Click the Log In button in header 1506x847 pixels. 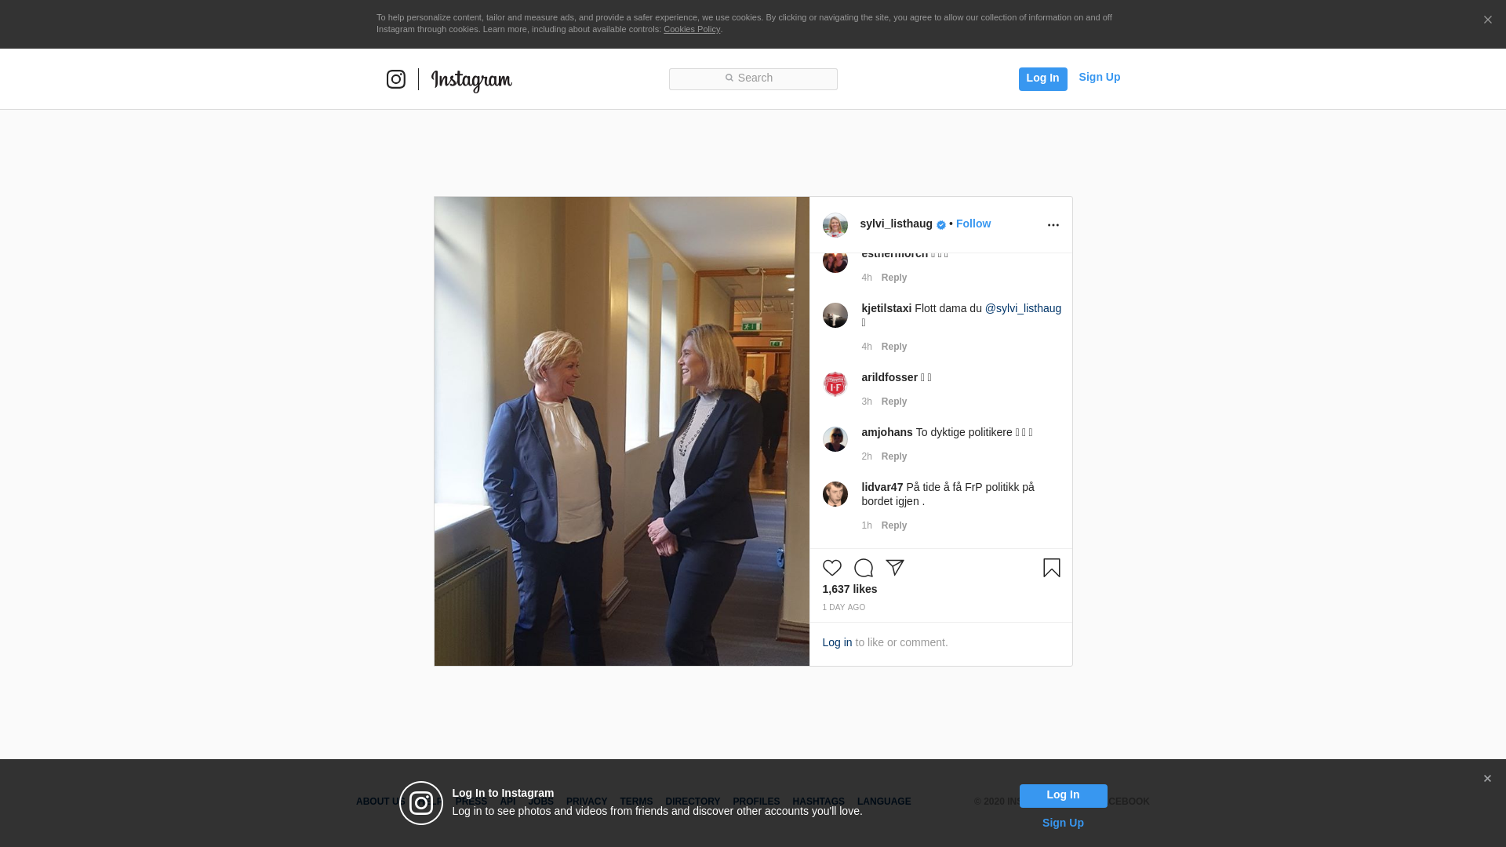click(1042, 78)
